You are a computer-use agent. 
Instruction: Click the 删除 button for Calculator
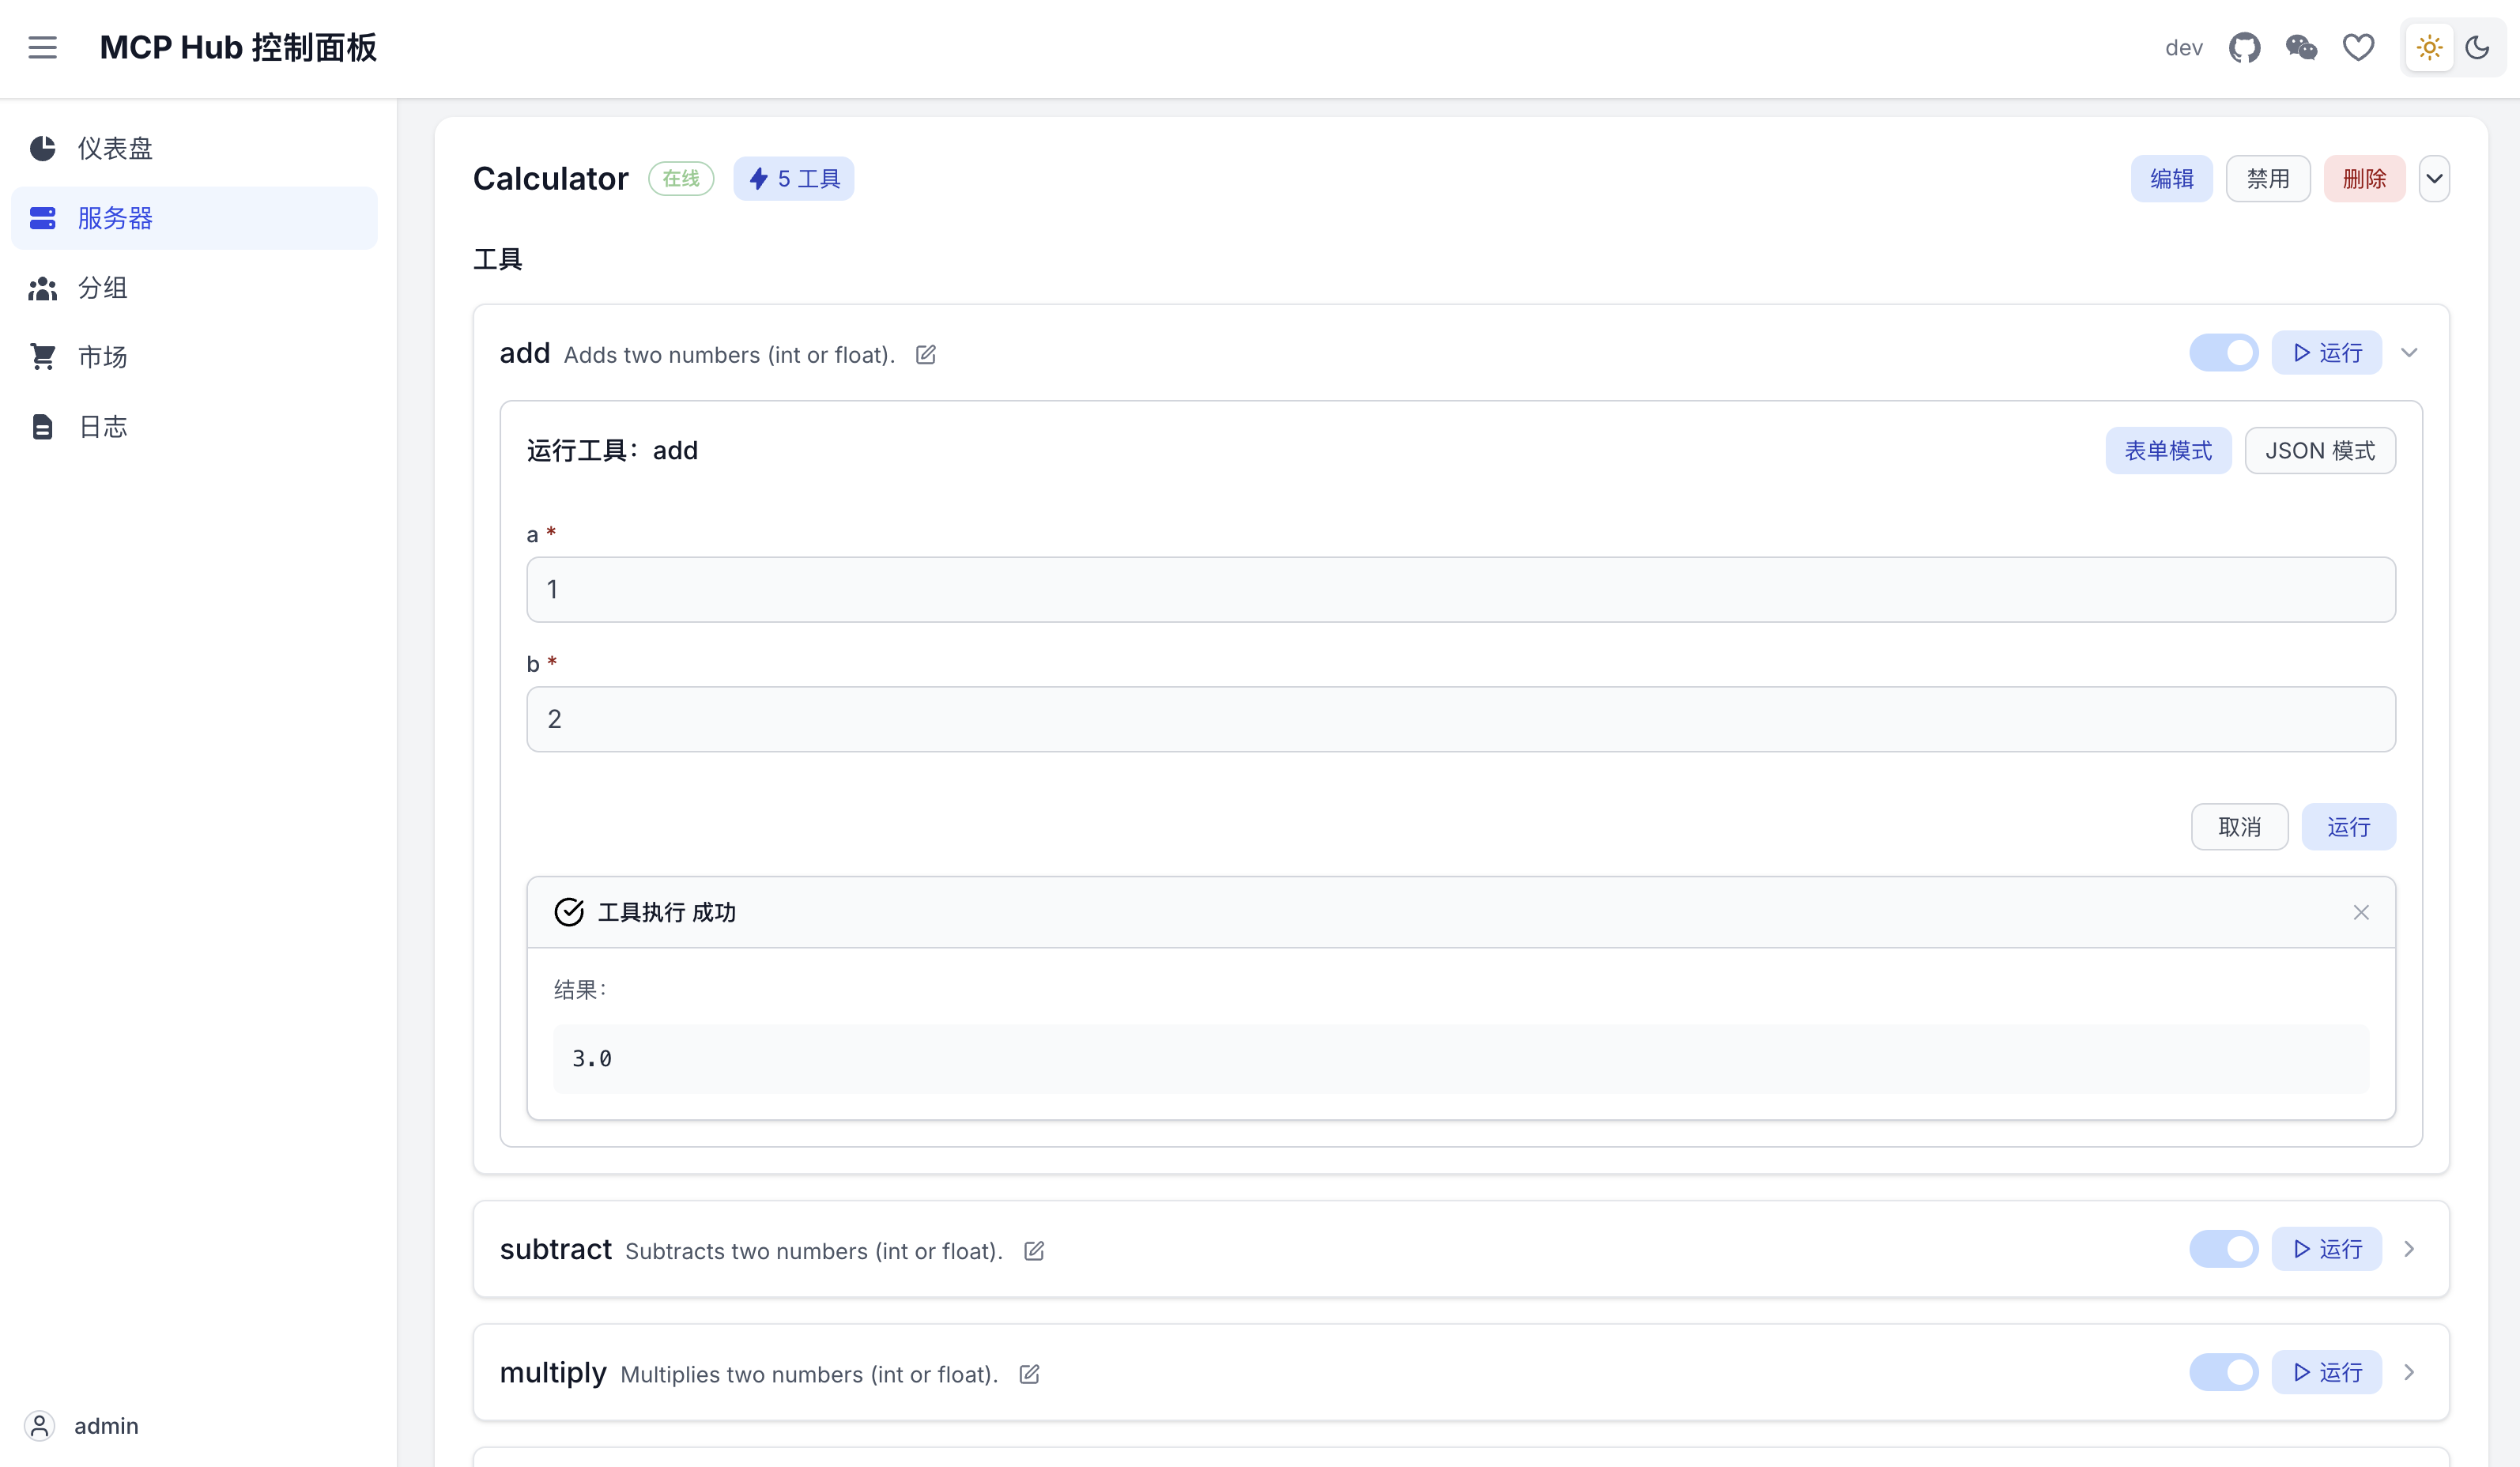2364,179
